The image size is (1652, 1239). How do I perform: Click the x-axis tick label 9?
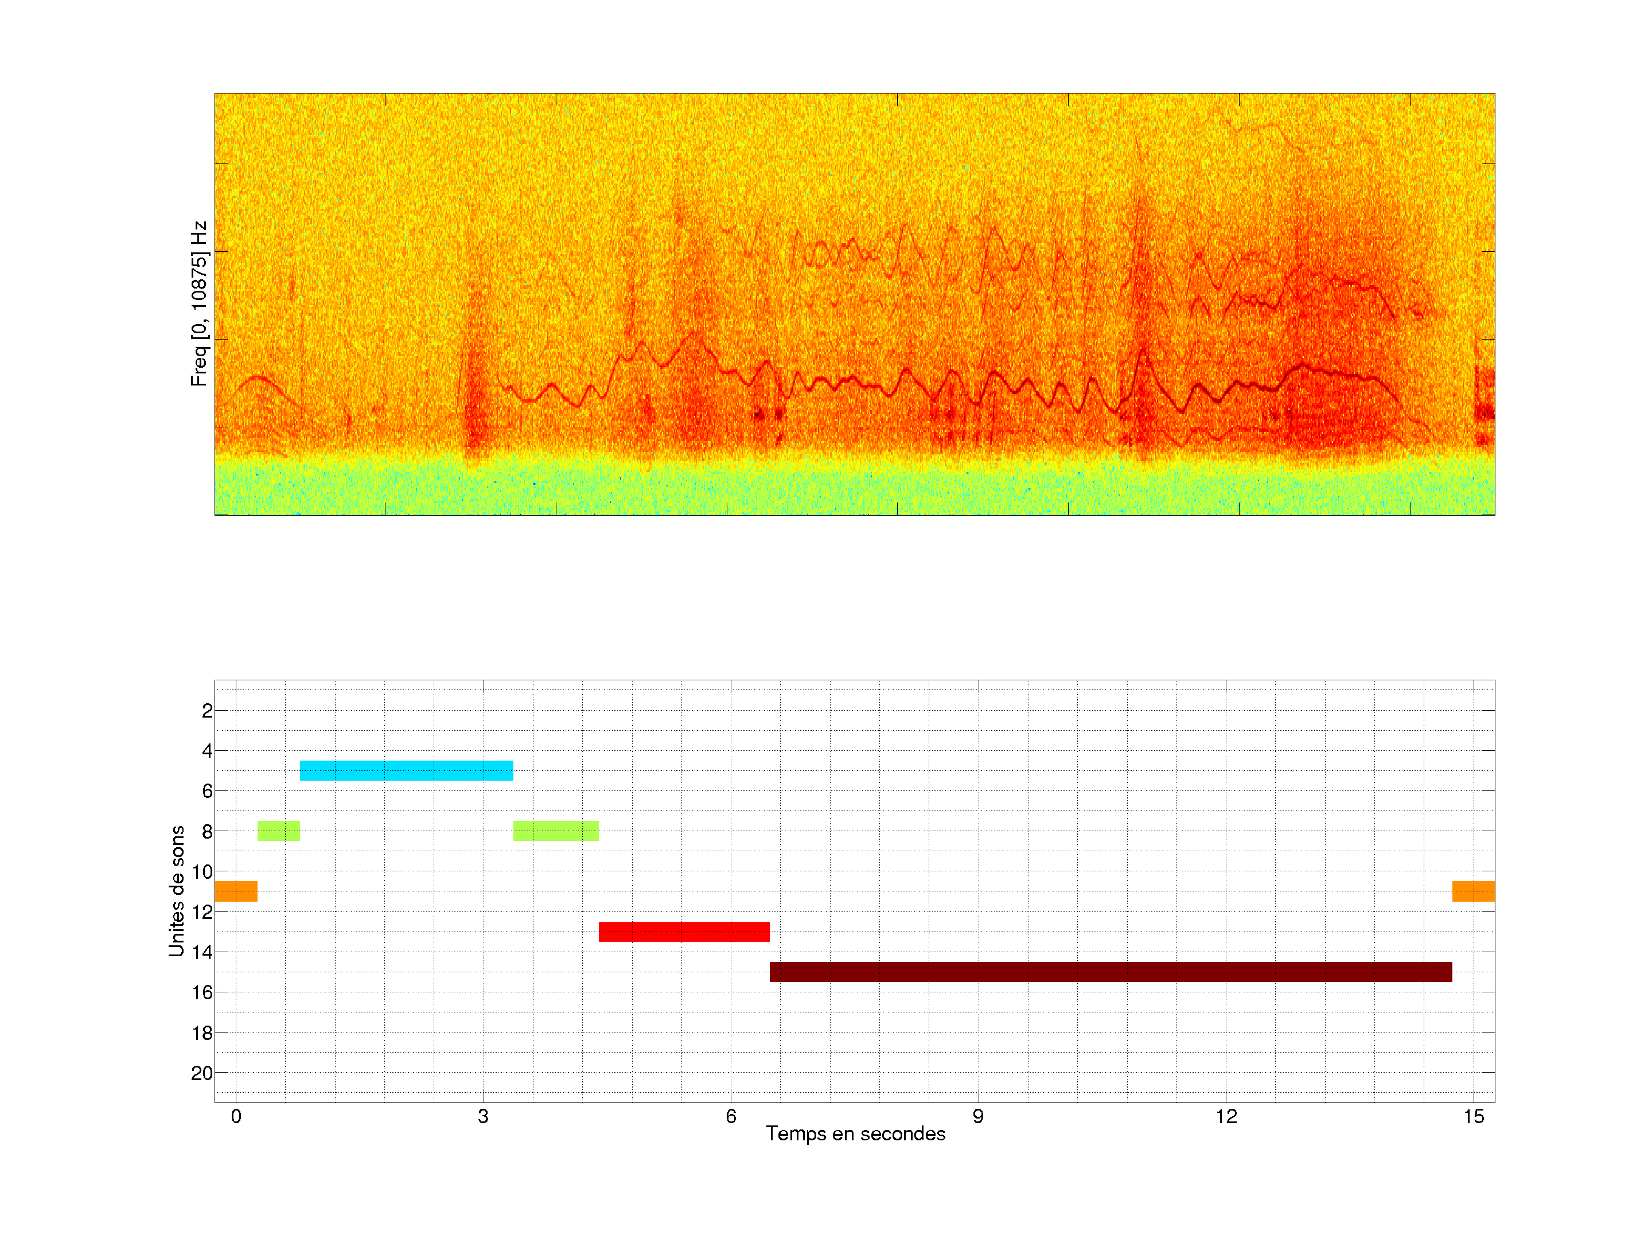tap(977, 1116)
